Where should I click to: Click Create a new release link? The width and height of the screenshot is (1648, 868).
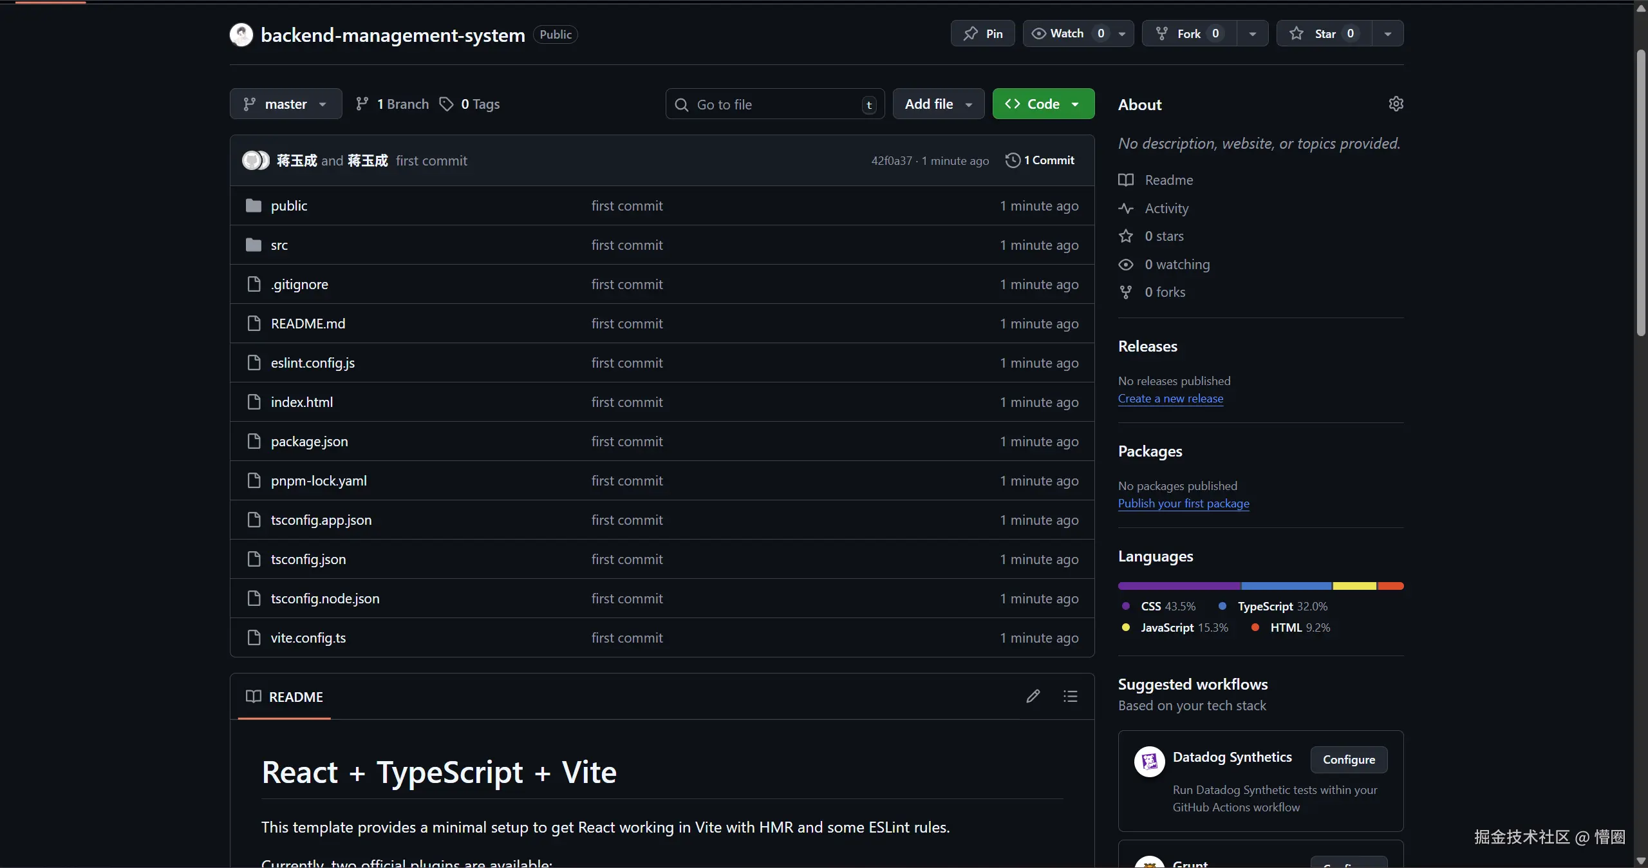[1170, 398]
